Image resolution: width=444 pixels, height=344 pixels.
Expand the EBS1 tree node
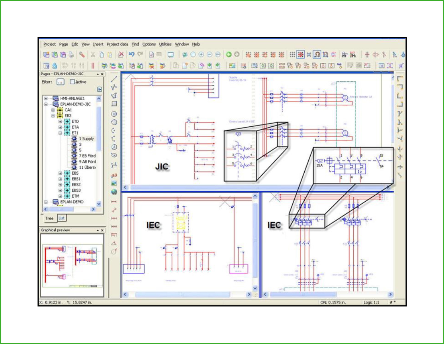[61, 179]
